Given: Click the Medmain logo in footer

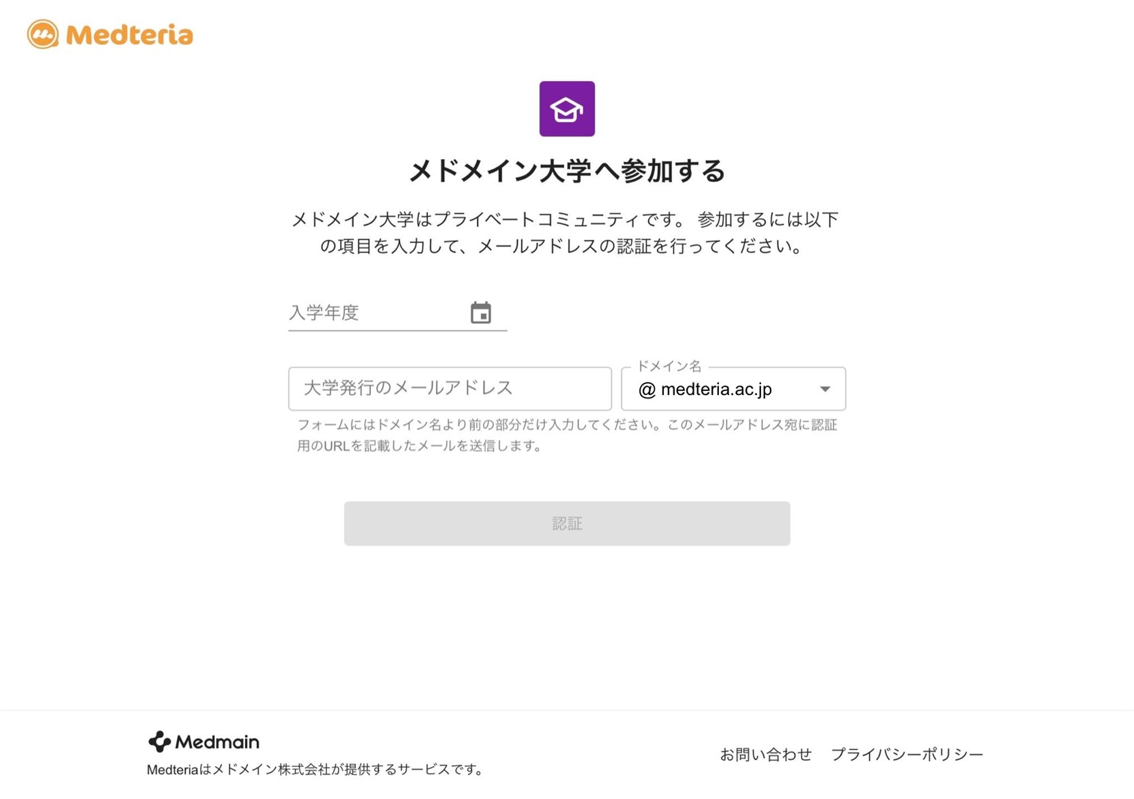Looking at the screenshot, I should point(204,741).
